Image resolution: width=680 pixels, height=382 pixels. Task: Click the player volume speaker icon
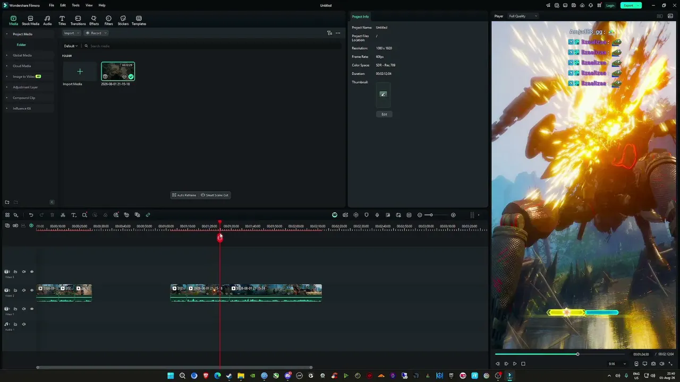[x=662, y=364]
